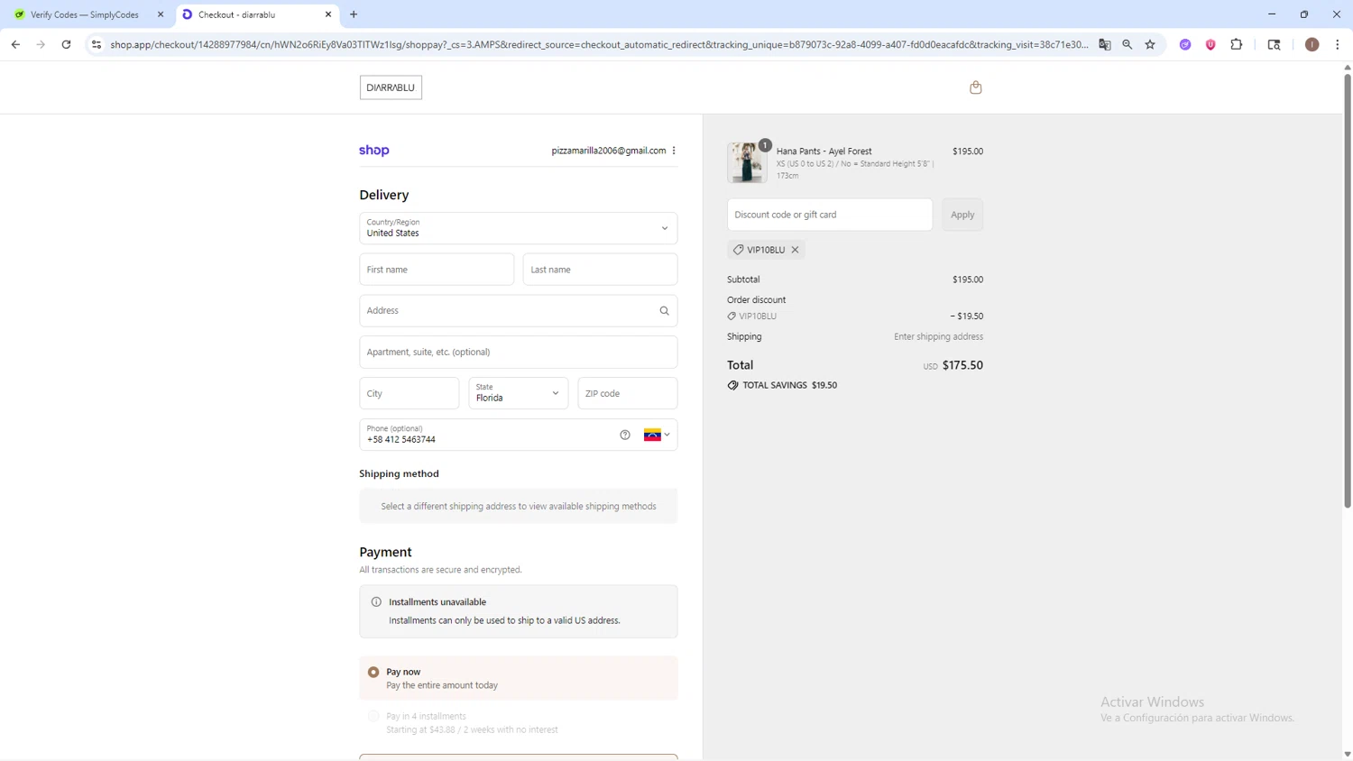Click the scrollbar up arrow
1353x761 pixels.
(x=1348, y=68)
